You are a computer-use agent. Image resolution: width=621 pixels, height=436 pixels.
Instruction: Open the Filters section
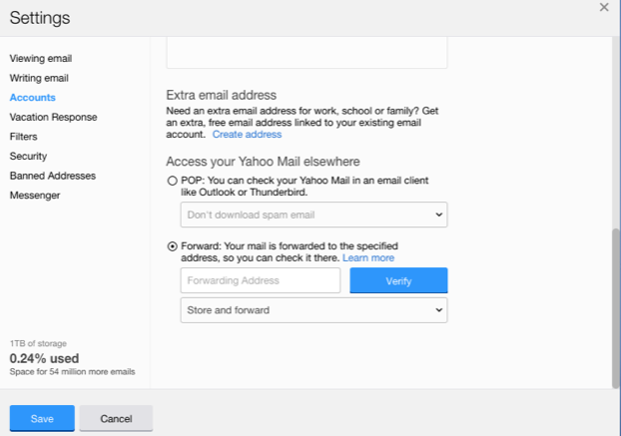tap(23, 137)
